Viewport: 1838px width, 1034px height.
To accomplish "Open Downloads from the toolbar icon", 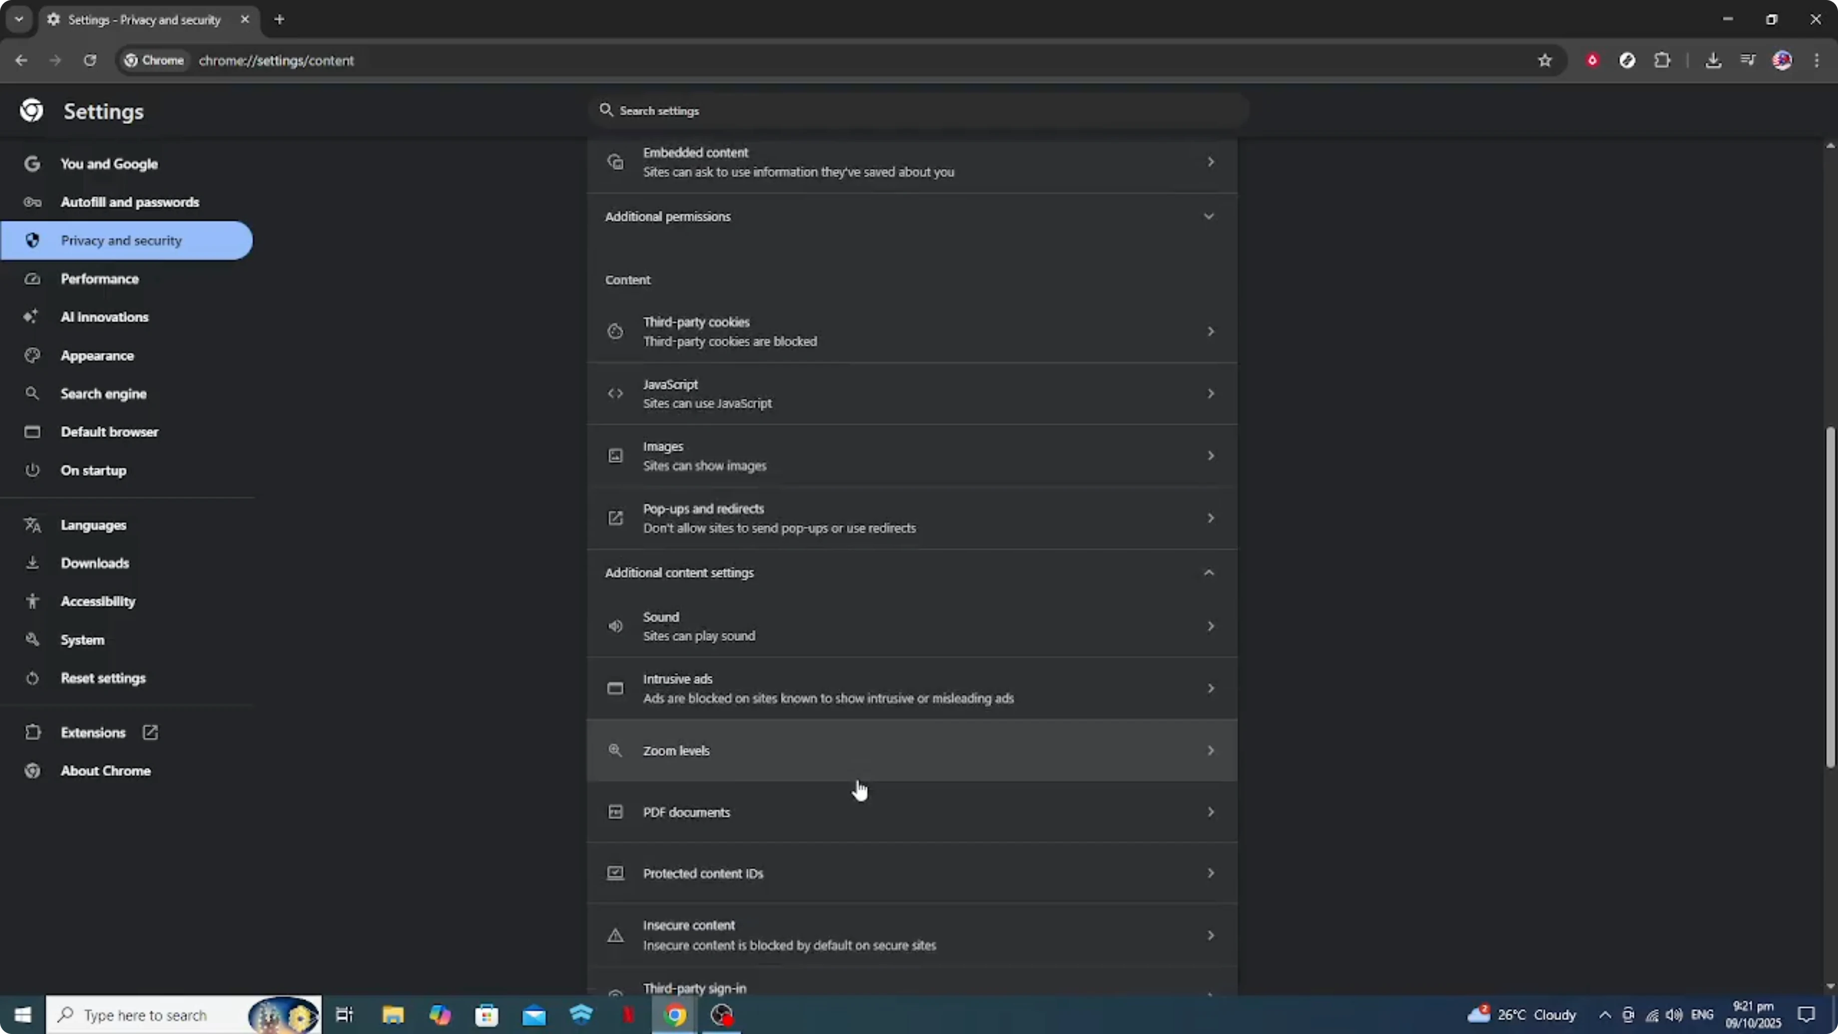I will click(1714, 60).
